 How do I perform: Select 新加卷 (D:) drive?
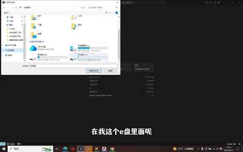coord(49,57)
